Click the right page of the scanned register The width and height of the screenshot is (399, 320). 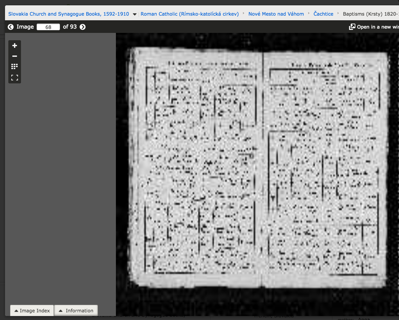pyautogui.click(x=325, y=166)
